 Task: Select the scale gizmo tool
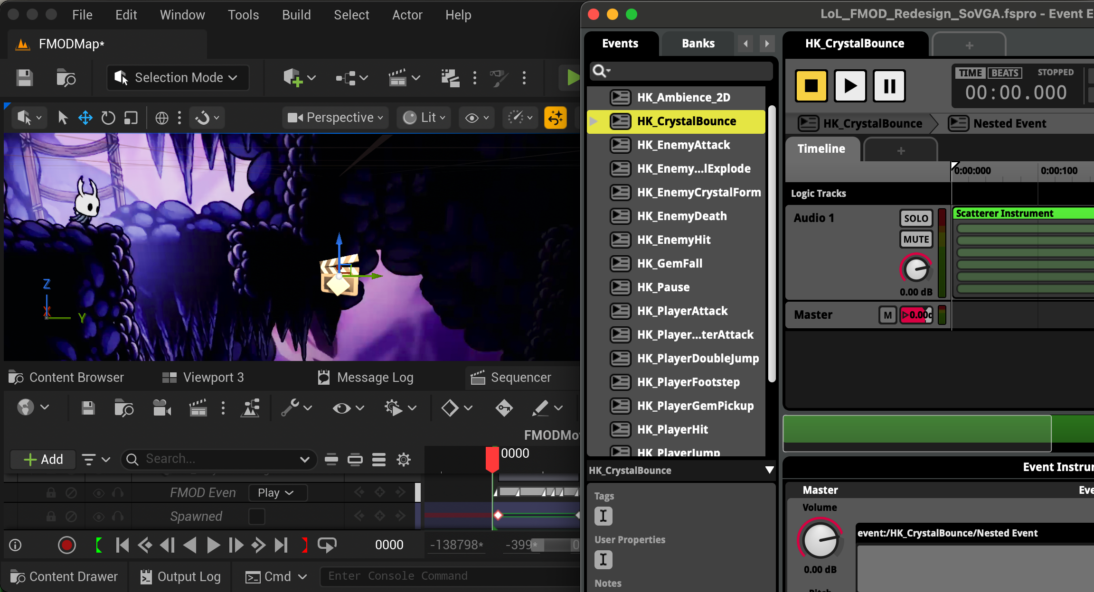pyautogui.click(x=131, y=118)
